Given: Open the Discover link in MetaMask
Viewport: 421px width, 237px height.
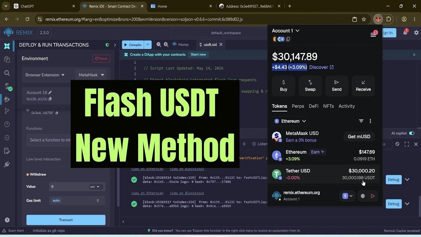Looking at the screenshot, I should tap(321, 67).
